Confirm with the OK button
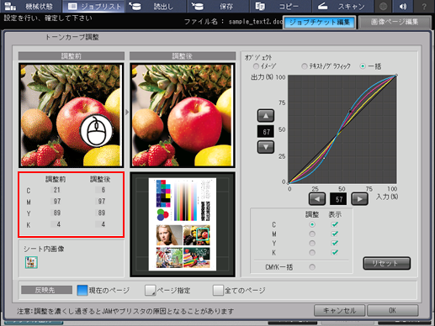Viewport: 435px width, 326px height. click(393, 310)
